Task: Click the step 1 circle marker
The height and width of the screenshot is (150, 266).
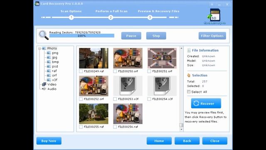Action: tap(71, 17)
